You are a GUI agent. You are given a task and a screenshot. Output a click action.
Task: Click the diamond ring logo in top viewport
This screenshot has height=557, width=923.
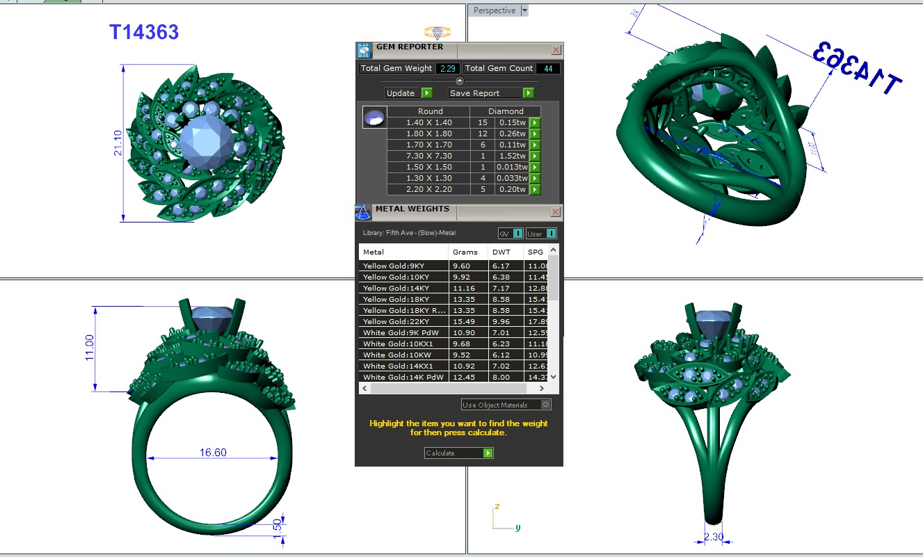click(438, 33)
